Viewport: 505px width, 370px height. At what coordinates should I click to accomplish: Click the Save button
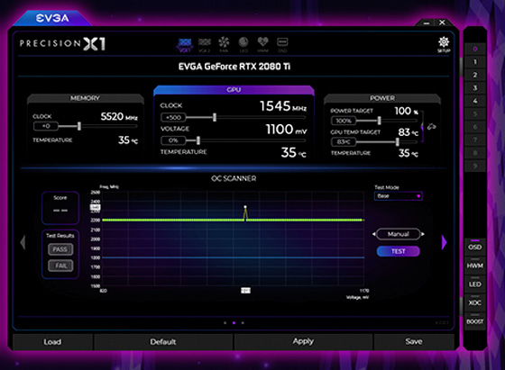pyautogui.click(x=414, y=342)
